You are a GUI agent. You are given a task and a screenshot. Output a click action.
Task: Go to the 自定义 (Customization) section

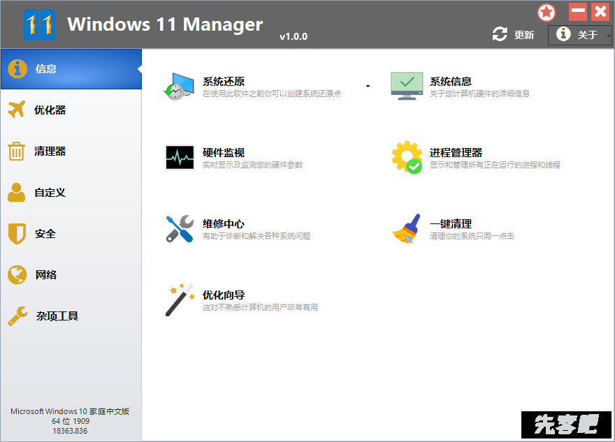pyautogui.click(x=70, y=193)
